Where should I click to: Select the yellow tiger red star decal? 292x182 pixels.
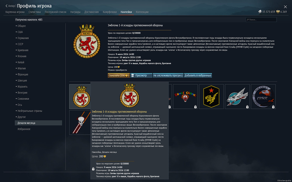point(211,97)
